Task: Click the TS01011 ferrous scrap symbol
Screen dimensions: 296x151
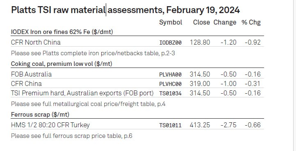Action: click(x=171, y=125)
